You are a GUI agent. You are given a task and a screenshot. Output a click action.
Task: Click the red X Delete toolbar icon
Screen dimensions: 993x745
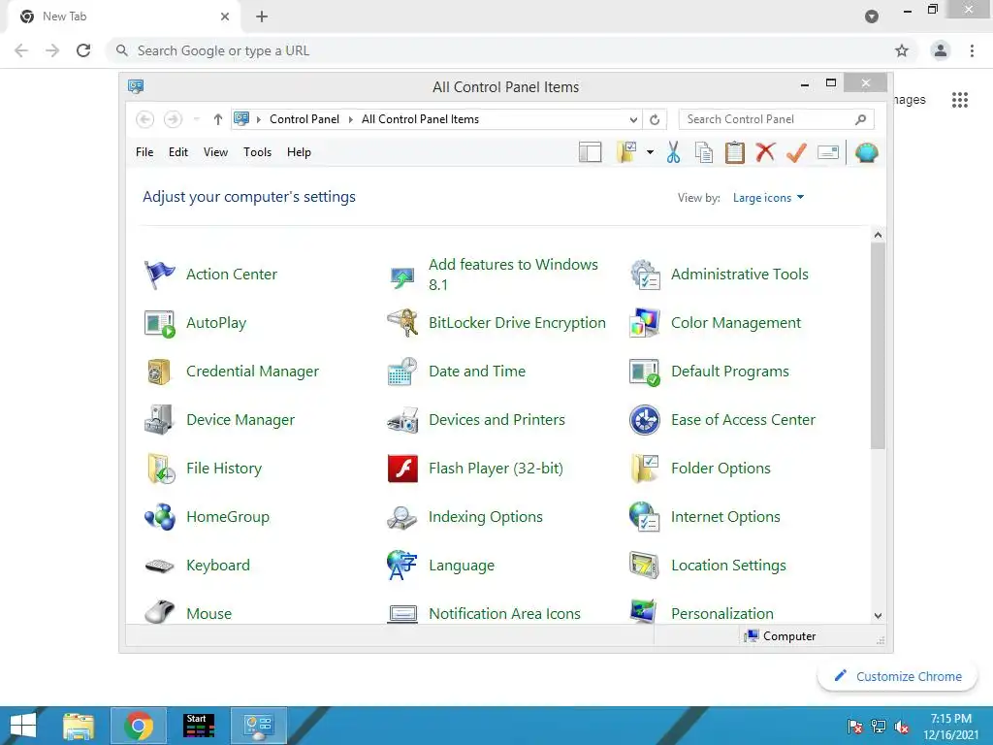click(x=766, y=152)
